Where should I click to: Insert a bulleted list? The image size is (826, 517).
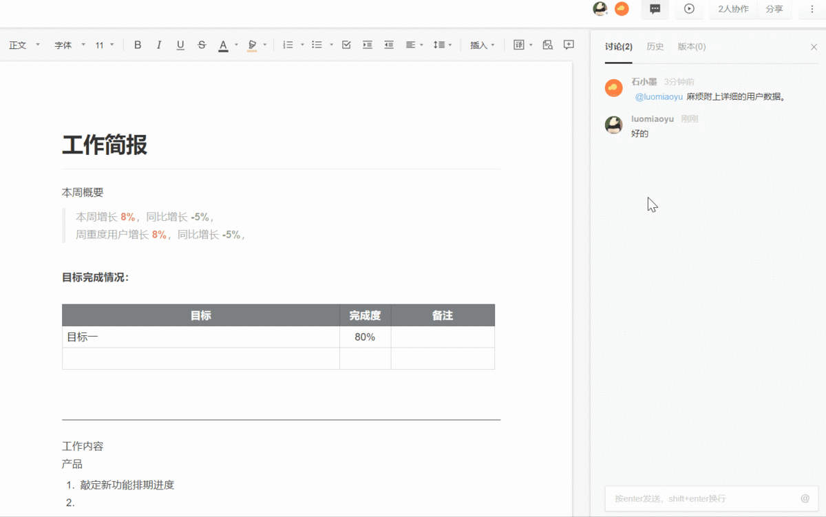317,45
